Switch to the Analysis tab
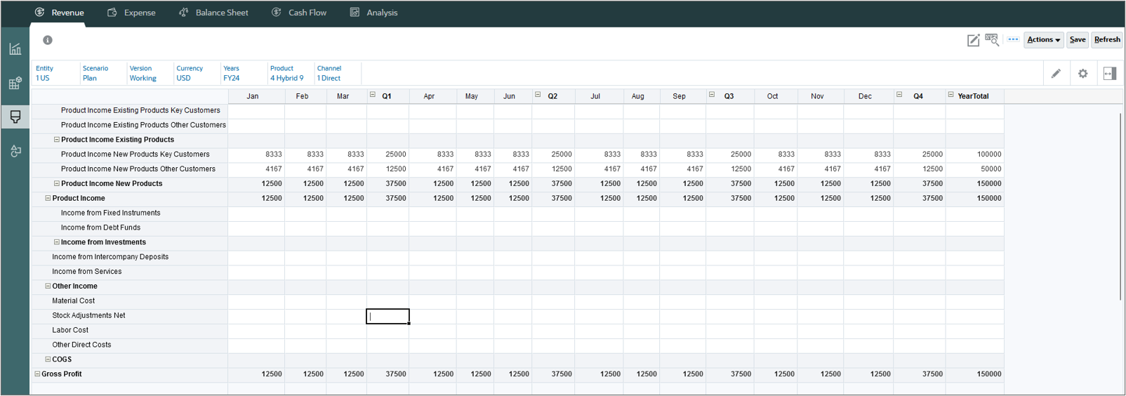The width and height of the screenshot is (1126, 396). coord(374,13)
